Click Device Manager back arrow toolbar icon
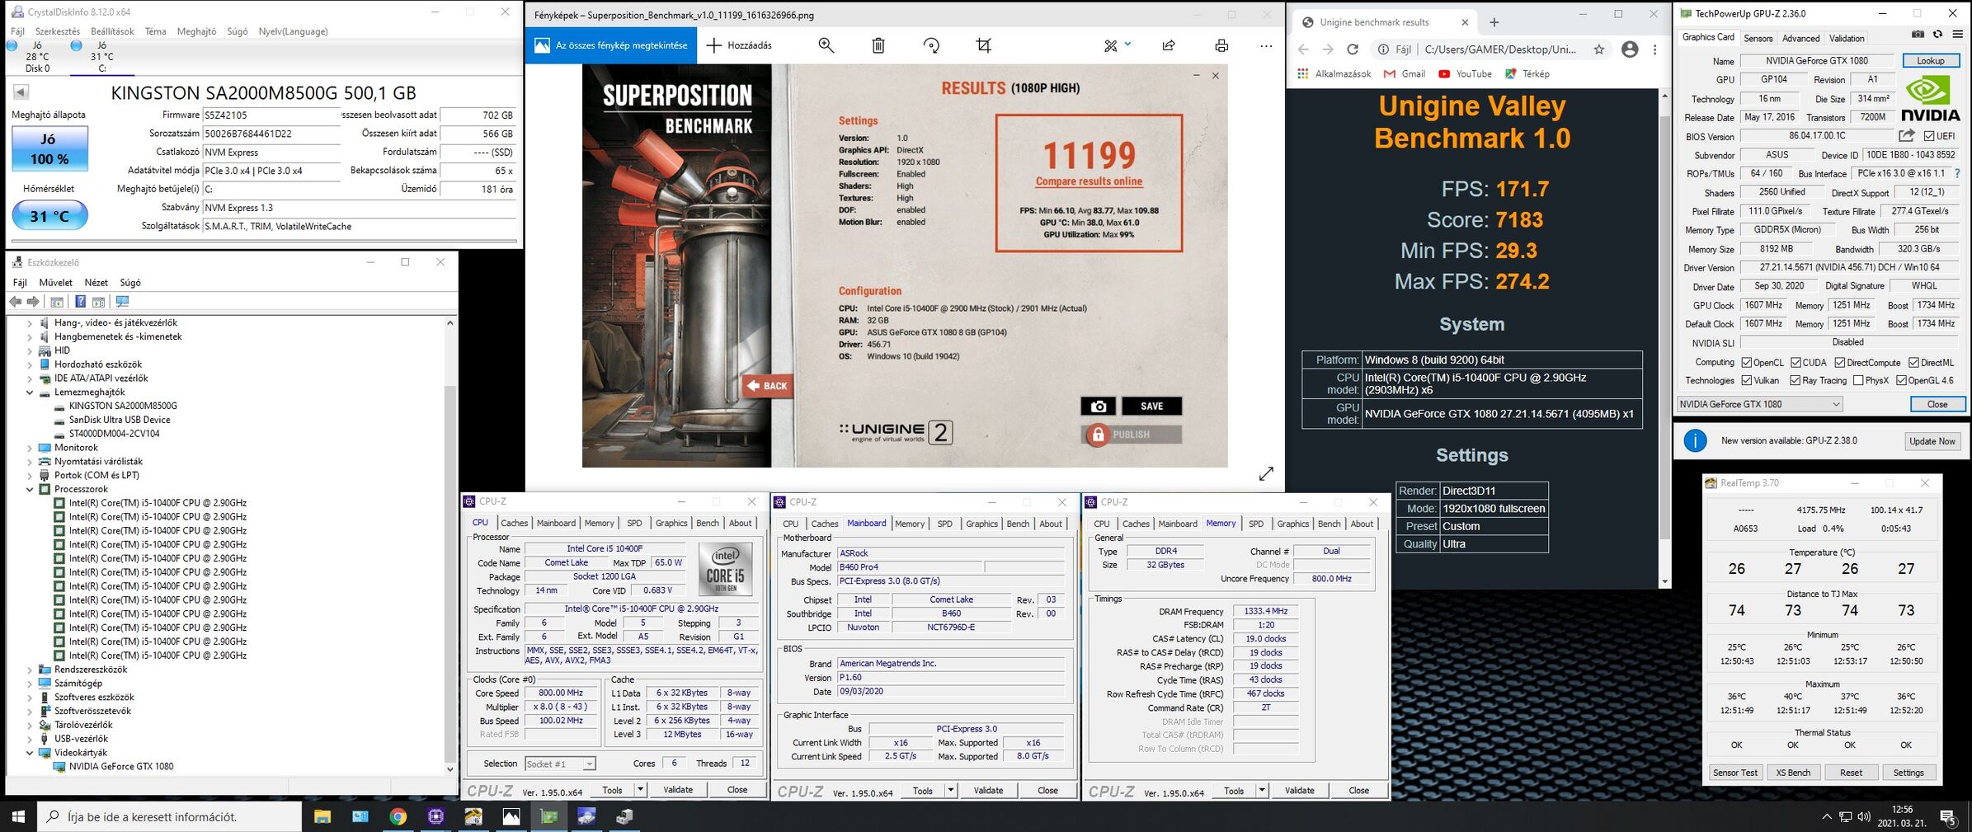The image size is (1972, 832). pos(15,301)
